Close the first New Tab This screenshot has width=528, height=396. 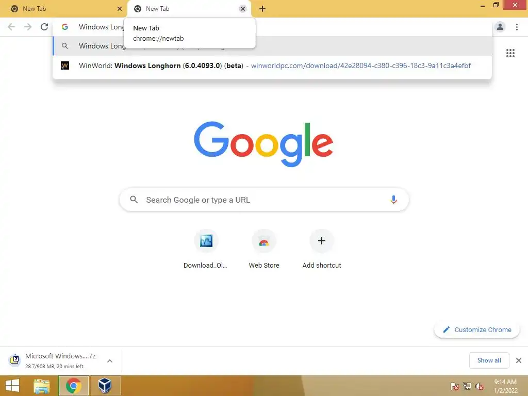[x=120, y=9]
